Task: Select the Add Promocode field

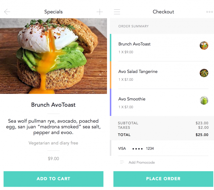Action: [x=142, y=163]
